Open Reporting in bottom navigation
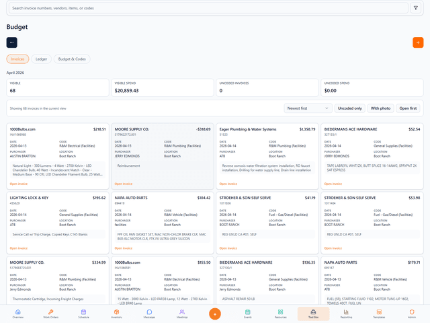 [x=346, y=314]
